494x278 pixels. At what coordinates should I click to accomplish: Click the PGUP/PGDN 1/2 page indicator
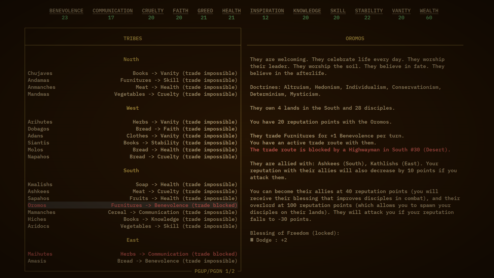pyautogui.click(x=215, y=271)
